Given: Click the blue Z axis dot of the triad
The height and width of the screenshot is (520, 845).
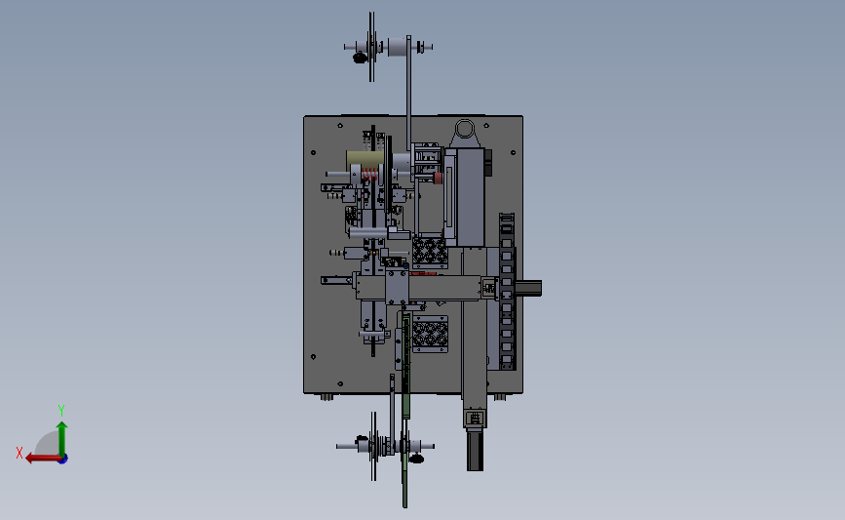Looking at the screenshot, I should pyautogui.click(x=63, y=460).
